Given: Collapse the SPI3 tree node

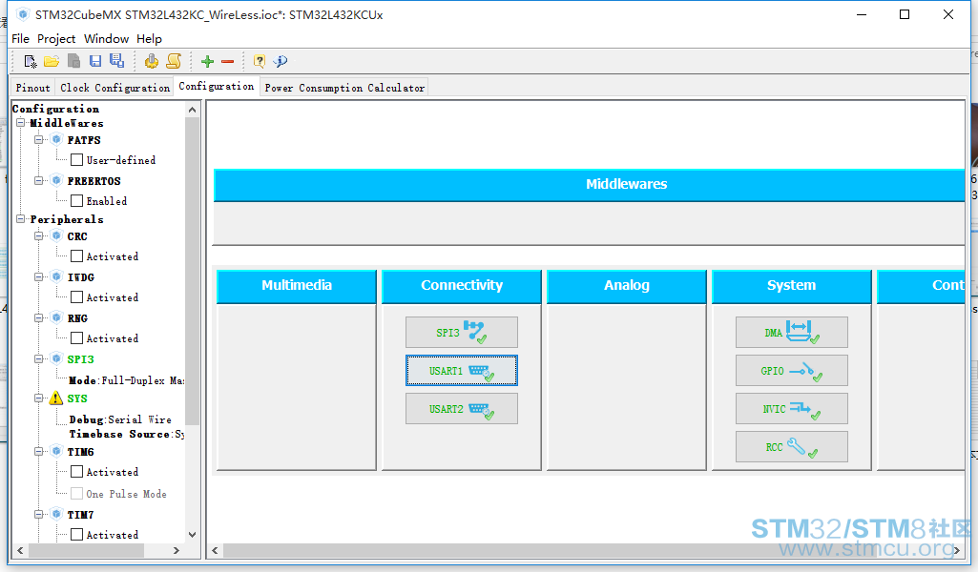Looking at the screenshot, I should tap(39, 358).
